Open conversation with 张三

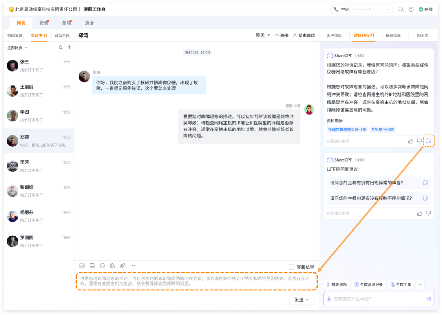click(39, 65)
